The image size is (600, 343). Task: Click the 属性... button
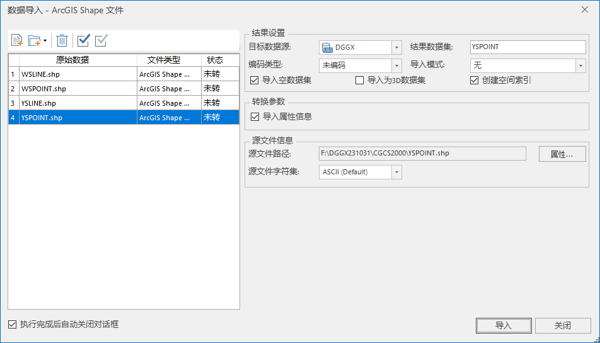coord(562,154)
